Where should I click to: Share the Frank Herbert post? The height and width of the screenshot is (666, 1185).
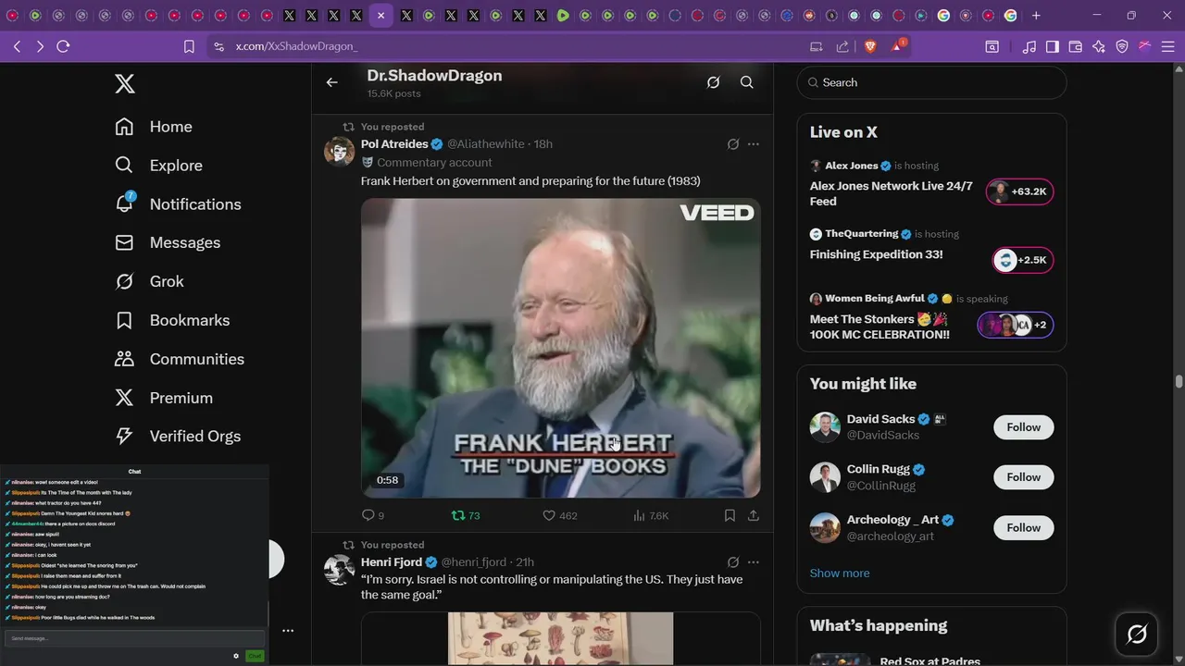pyautogui.click(x=754, y=515)
